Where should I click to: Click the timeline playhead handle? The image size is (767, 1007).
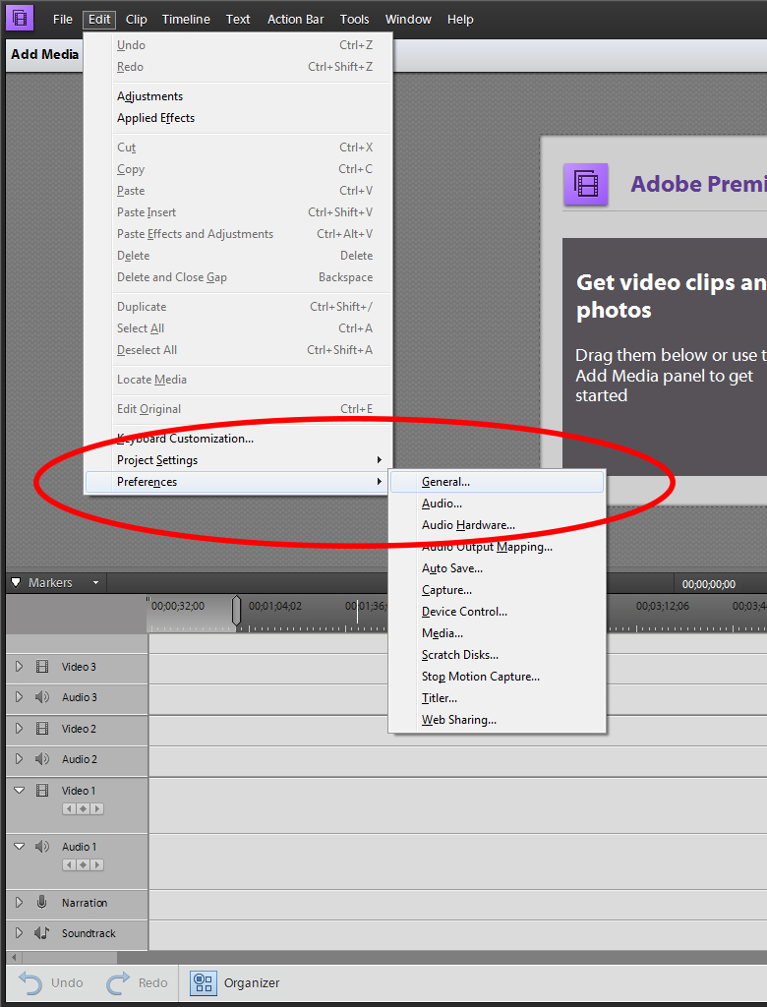pos(236,610)
